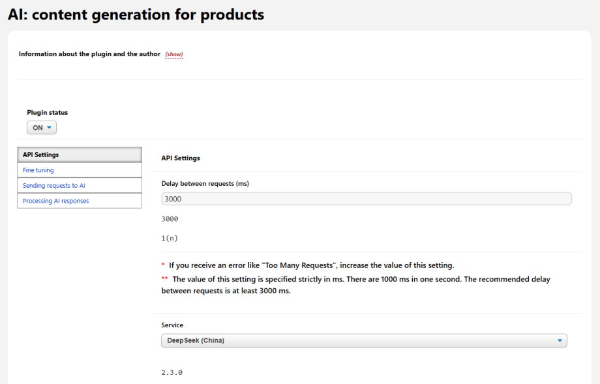Image resolution: width=600 pixels, height=384 pixels.
Task: Click the monospace 3000 value text
Action: [x=170, y=219]
